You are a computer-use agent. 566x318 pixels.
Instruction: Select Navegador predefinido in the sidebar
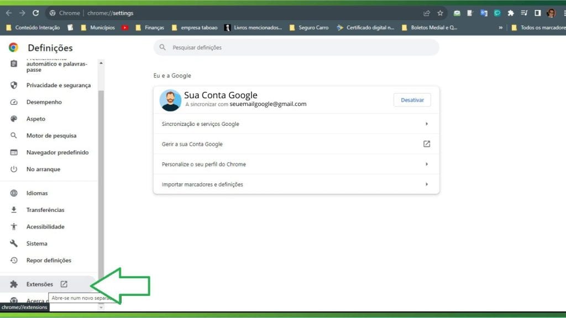click(57, 152)
